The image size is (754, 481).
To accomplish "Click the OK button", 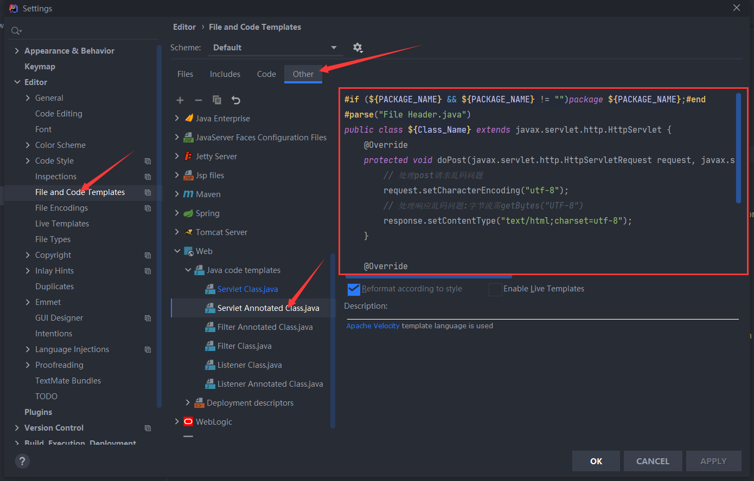I will pos(596,461).
